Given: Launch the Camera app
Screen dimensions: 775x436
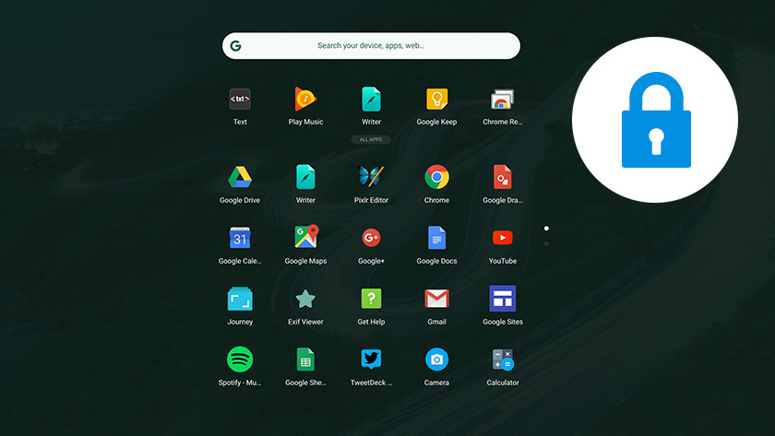Looking at the screenshot, I should (x=436, y=359).
